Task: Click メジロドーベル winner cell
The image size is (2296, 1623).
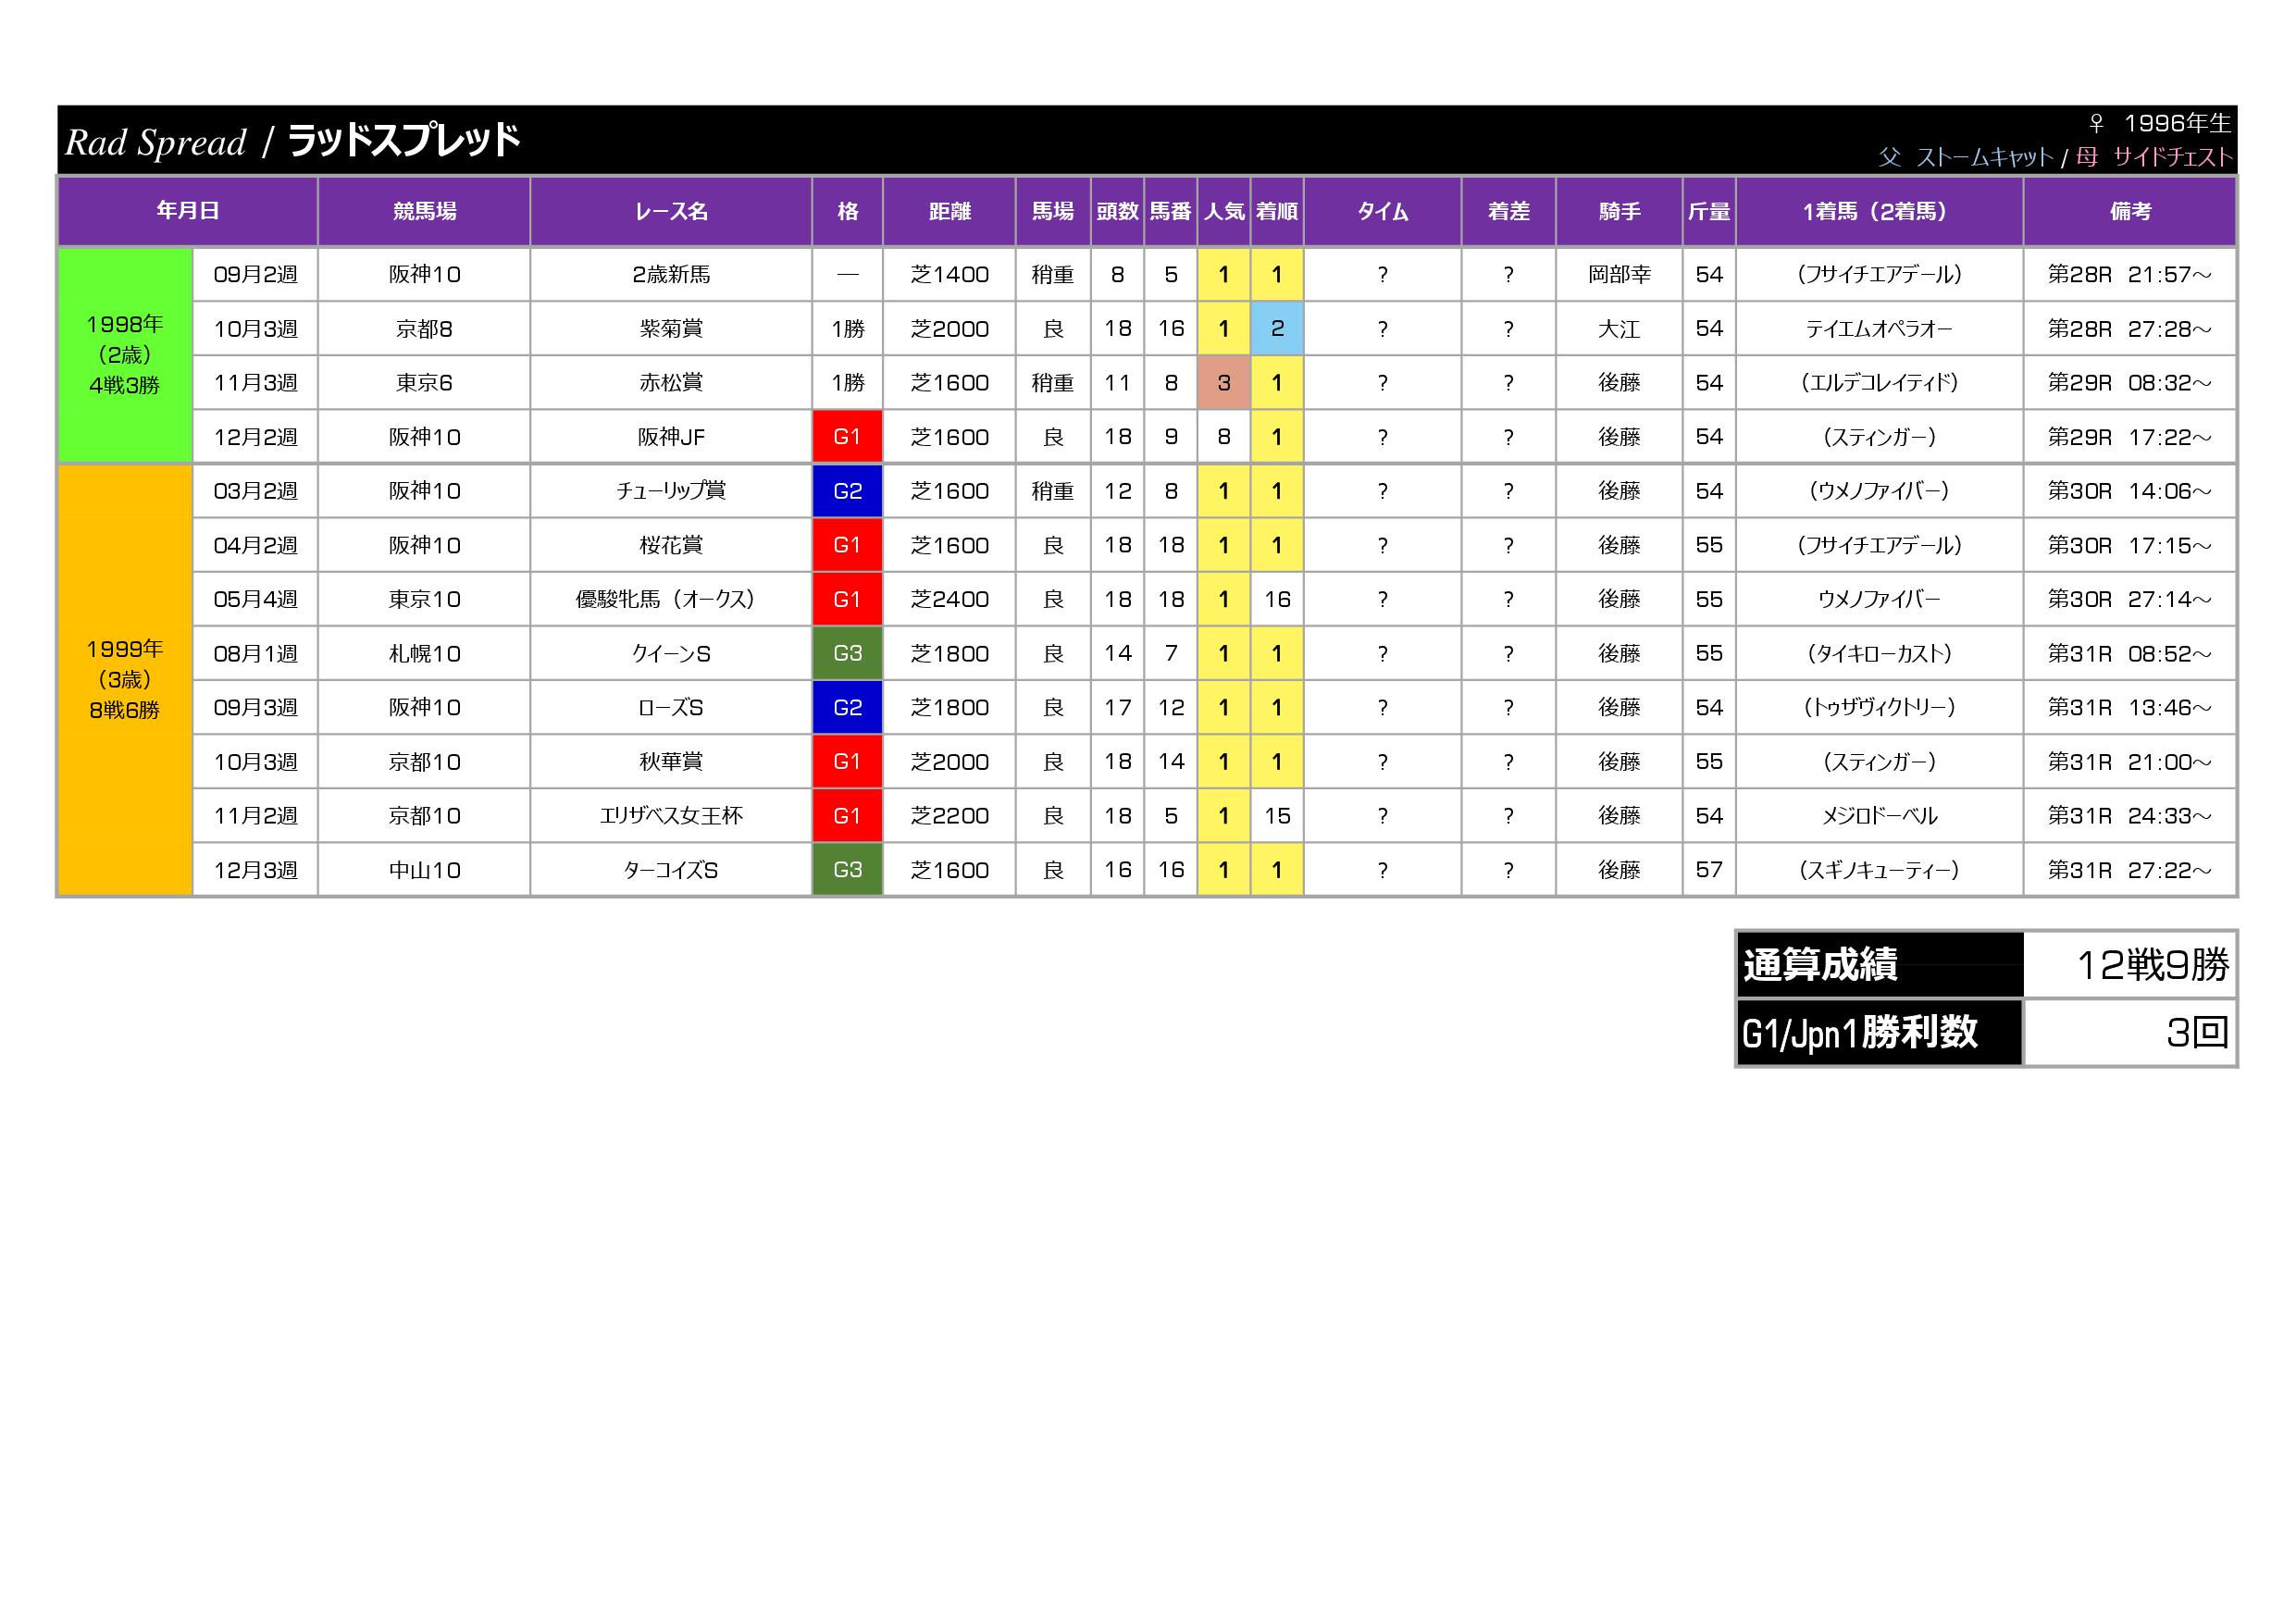Action: (x=1880, y=816)
